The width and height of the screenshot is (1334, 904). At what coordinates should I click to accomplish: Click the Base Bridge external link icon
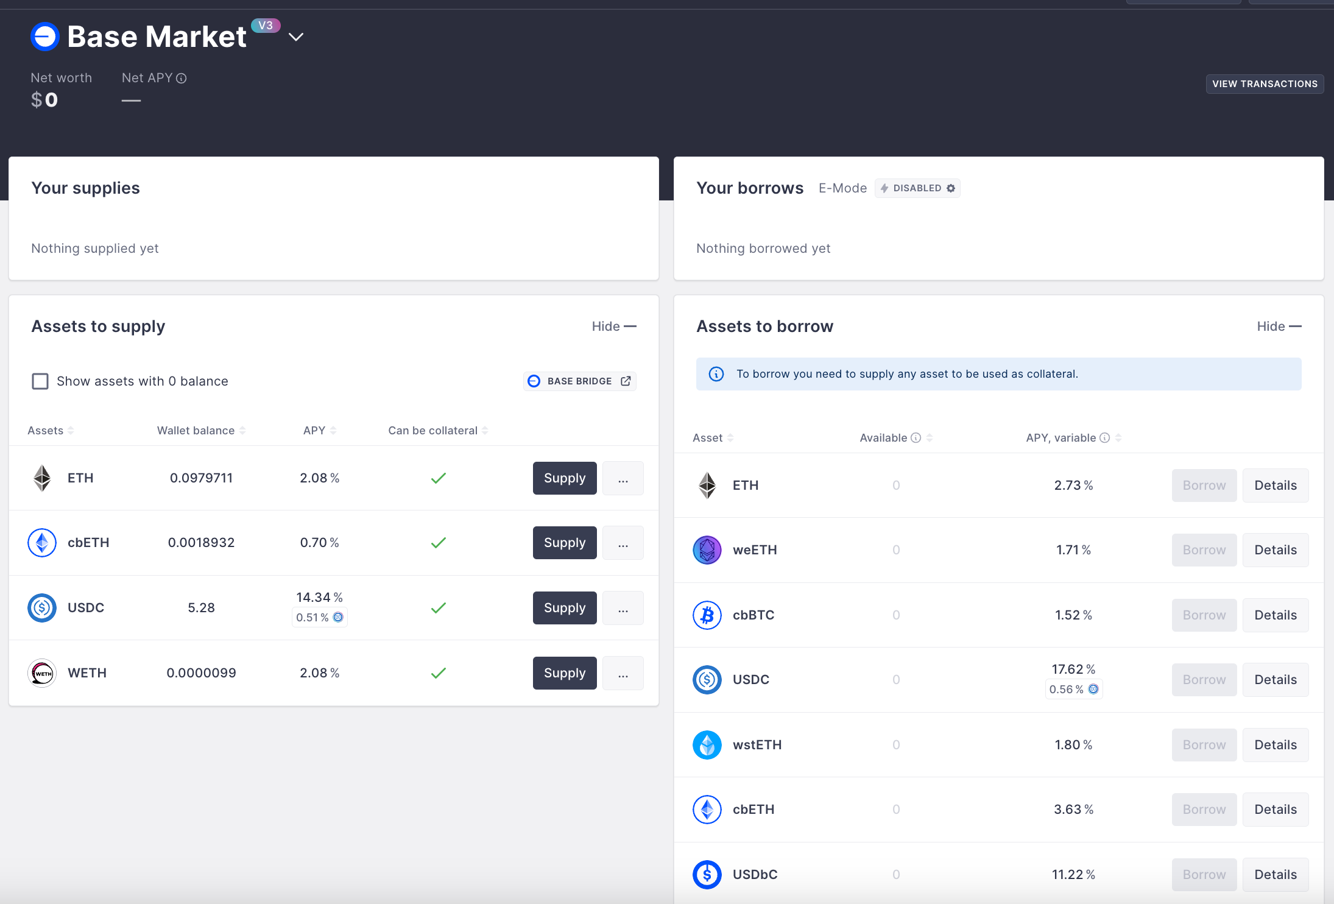(x=626, y=381)
